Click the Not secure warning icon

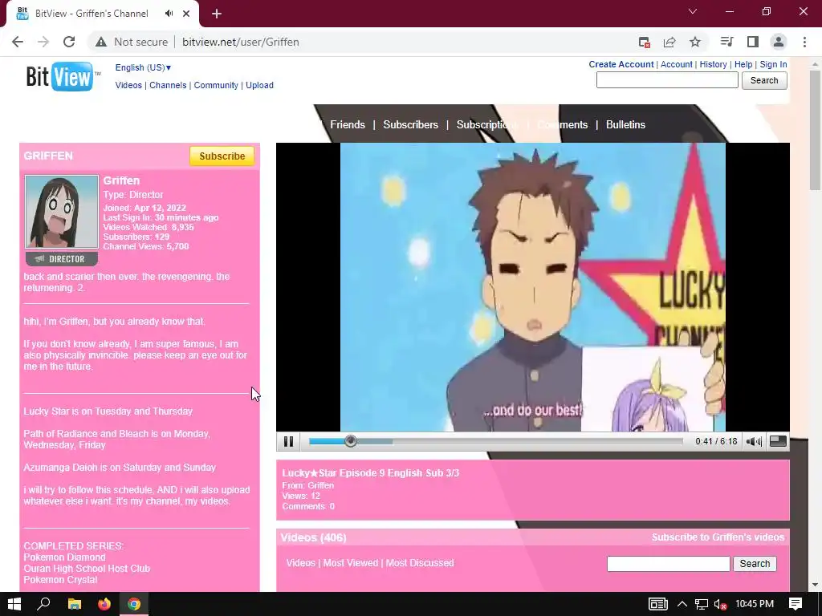point(101,42)
